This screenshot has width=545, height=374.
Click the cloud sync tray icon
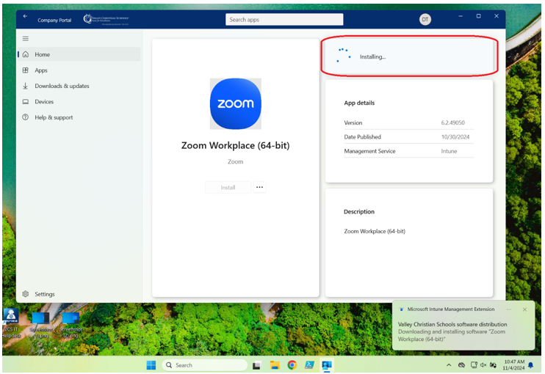click(x=461, y=365)
